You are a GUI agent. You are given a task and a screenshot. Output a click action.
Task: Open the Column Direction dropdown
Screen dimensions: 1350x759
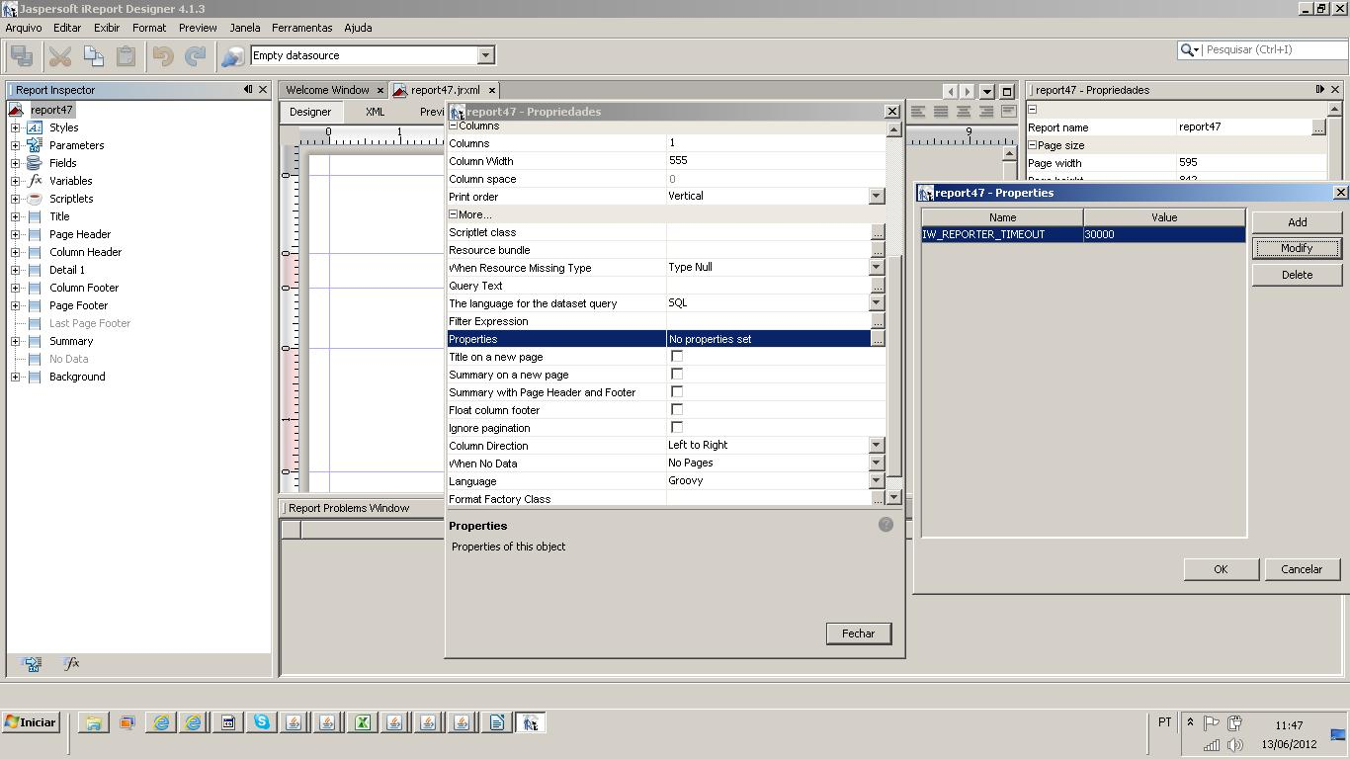pos(876,446)
